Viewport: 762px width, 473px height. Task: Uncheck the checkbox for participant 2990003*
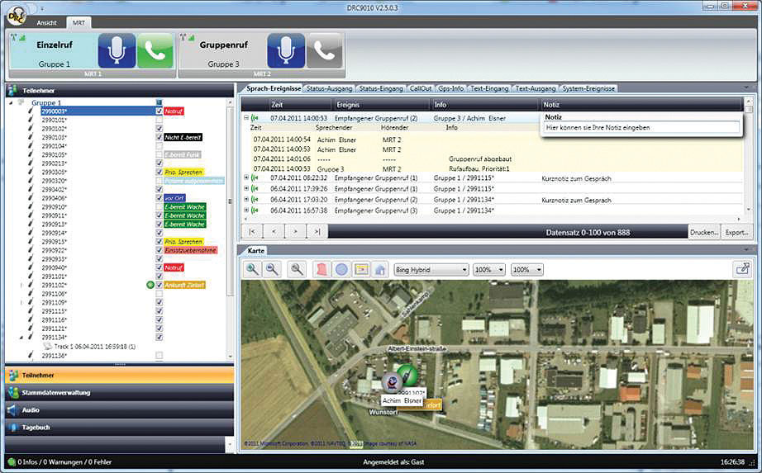[160, 111]
